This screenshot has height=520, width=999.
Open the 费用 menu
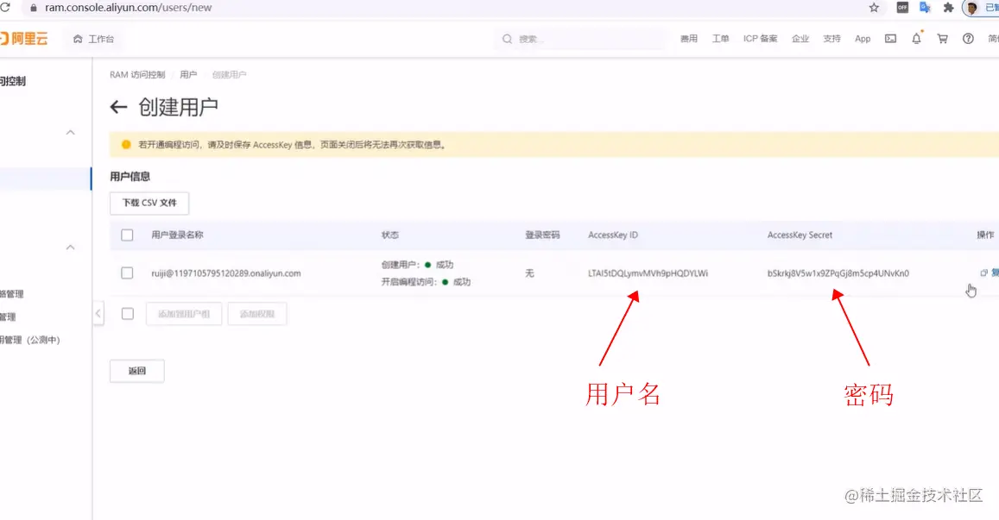tap(689, 39)
